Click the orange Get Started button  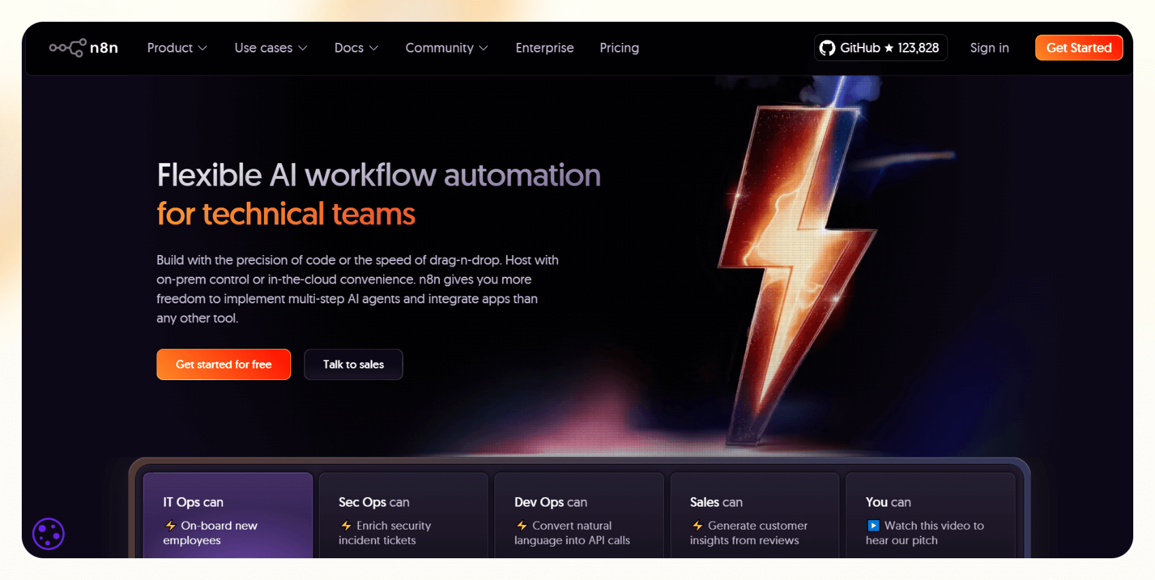pyautogui.click(x=1079, y=48)
